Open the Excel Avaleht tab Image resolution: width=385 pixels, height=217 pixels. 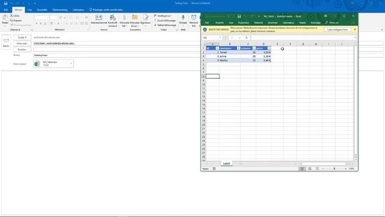coord(219,23)
